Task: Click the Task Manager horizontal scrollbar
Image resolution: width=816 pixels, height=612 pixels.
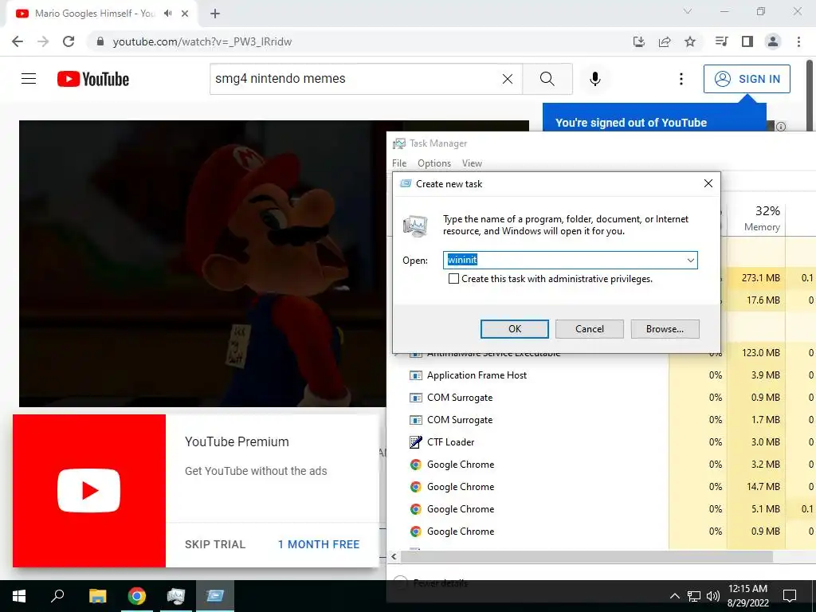Action: [586, 556]
